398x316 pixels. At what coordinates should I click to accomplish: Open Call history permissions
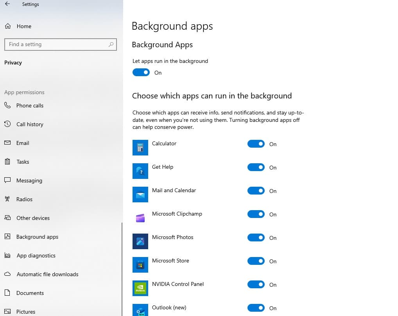(30, 124)
